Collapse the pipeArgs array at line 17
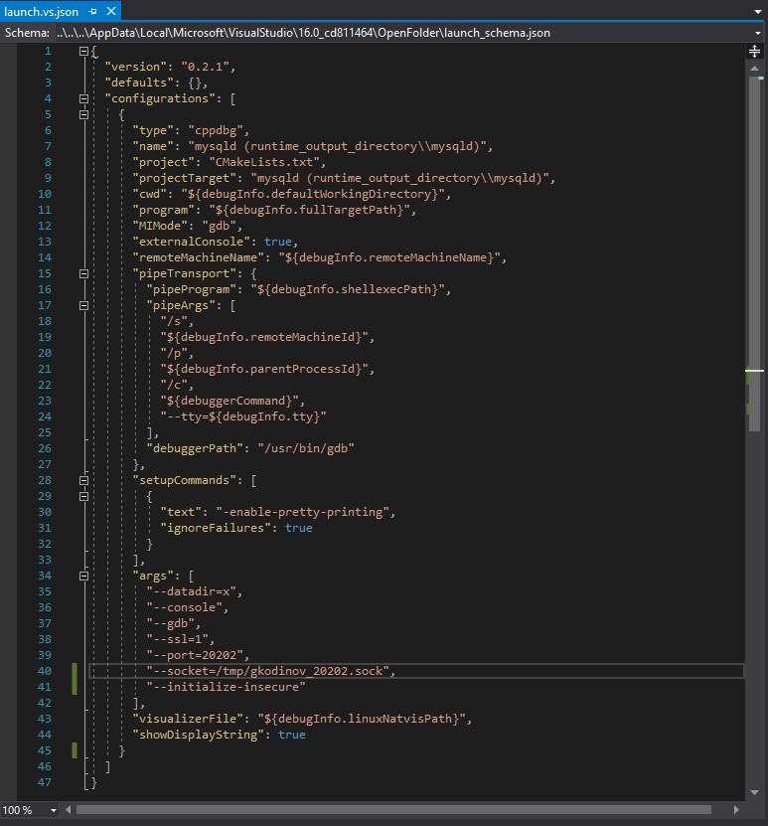Image resolution: width=768 pixels, height=826 pixels. [x=83, y=305]
